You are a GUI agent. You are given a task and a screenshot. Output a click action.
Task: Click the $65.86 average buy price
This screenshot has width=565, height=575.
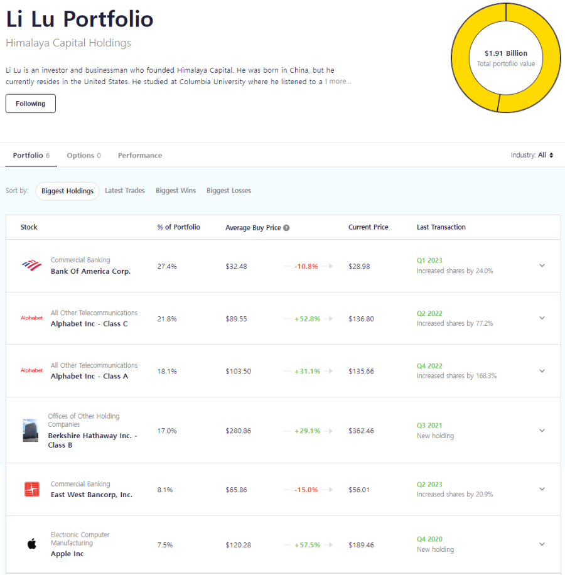pos(236,490)
